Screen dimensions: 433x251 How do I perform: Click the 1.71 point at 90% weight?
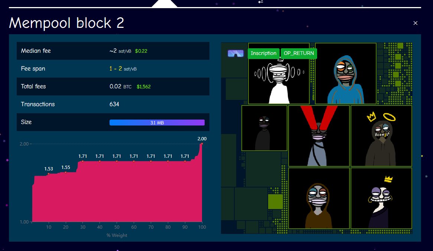click(x=185, y=161)
